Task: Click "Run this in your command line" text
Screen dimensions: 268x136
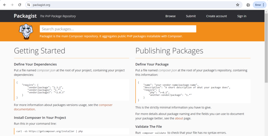Action: (x=35, y=123)
